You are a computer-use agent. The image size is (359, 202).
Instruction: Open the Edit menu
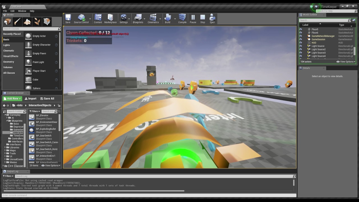pos(13,11)
